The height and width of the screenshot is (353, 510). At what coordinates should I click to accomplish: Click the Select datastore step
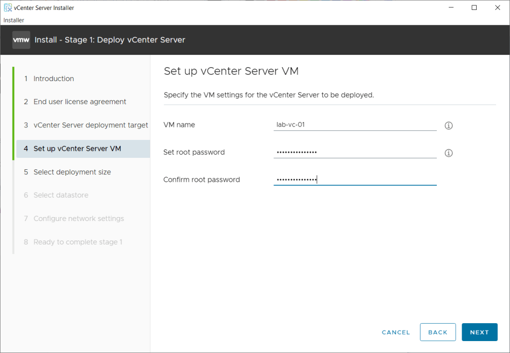(x=61, y=195)
